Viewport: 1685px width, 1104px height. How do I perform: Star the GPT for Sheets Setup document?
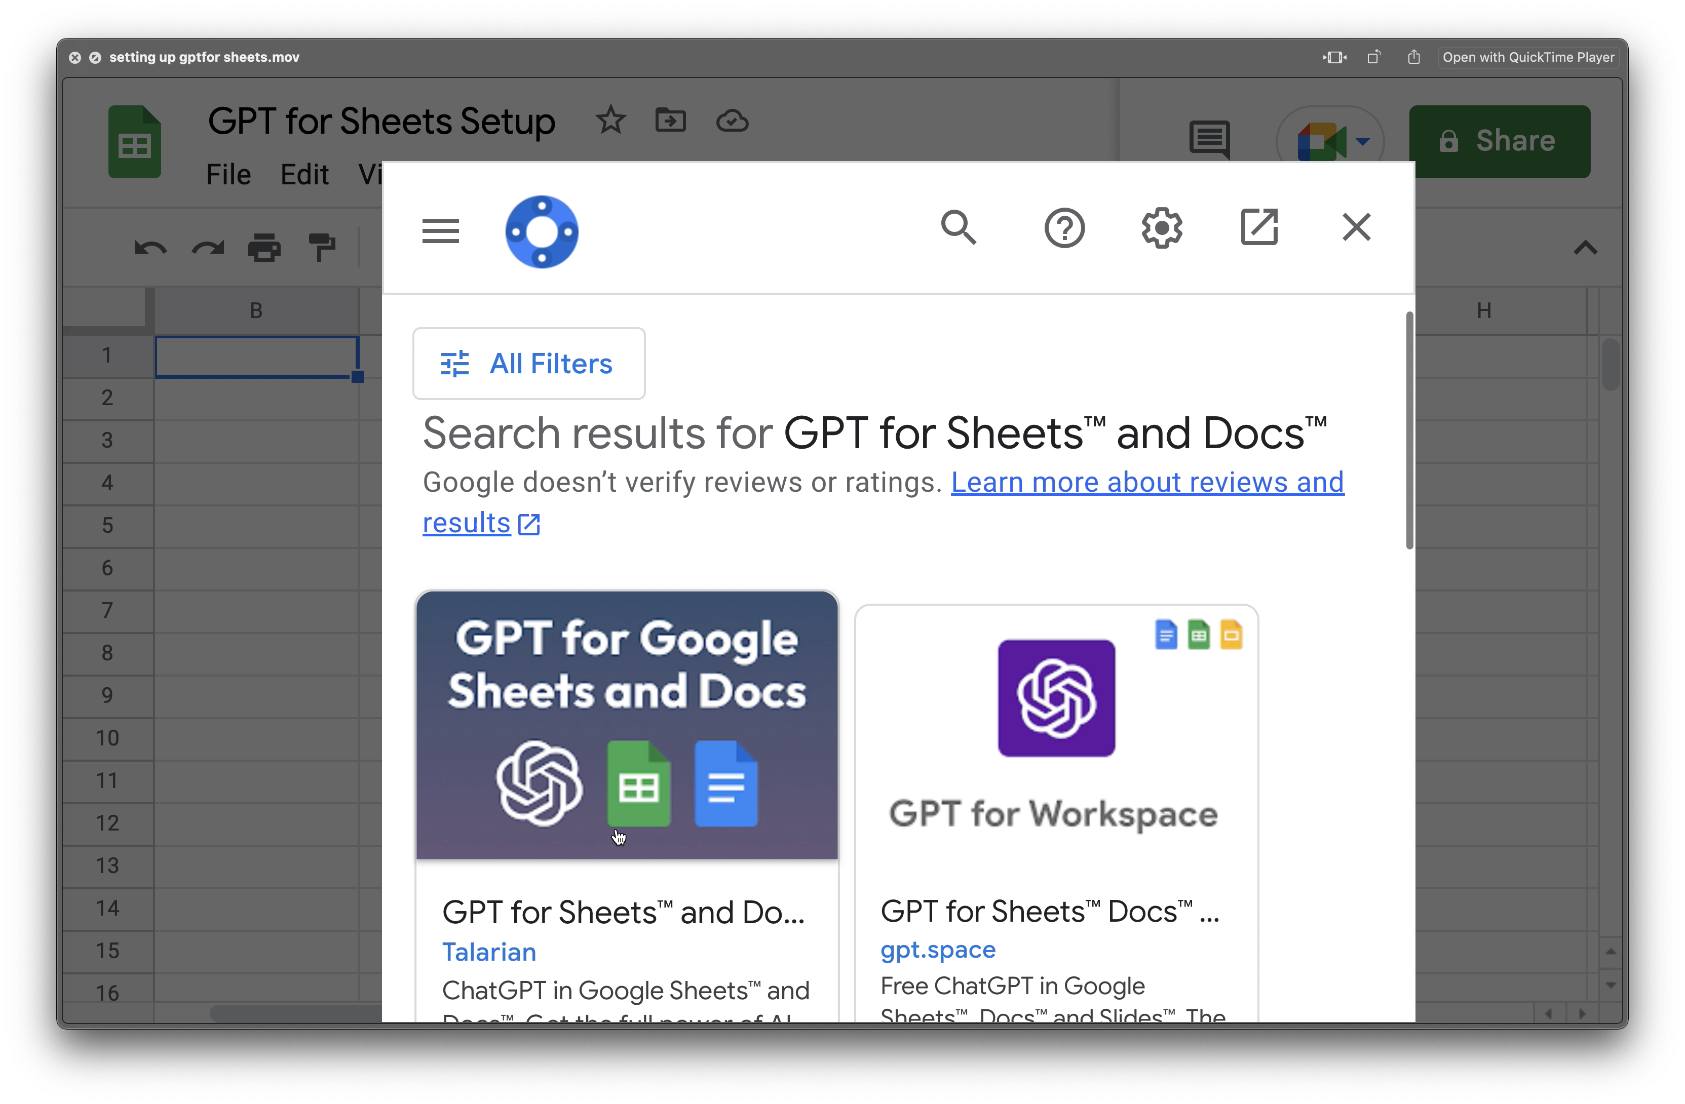(x=610, y=121)
